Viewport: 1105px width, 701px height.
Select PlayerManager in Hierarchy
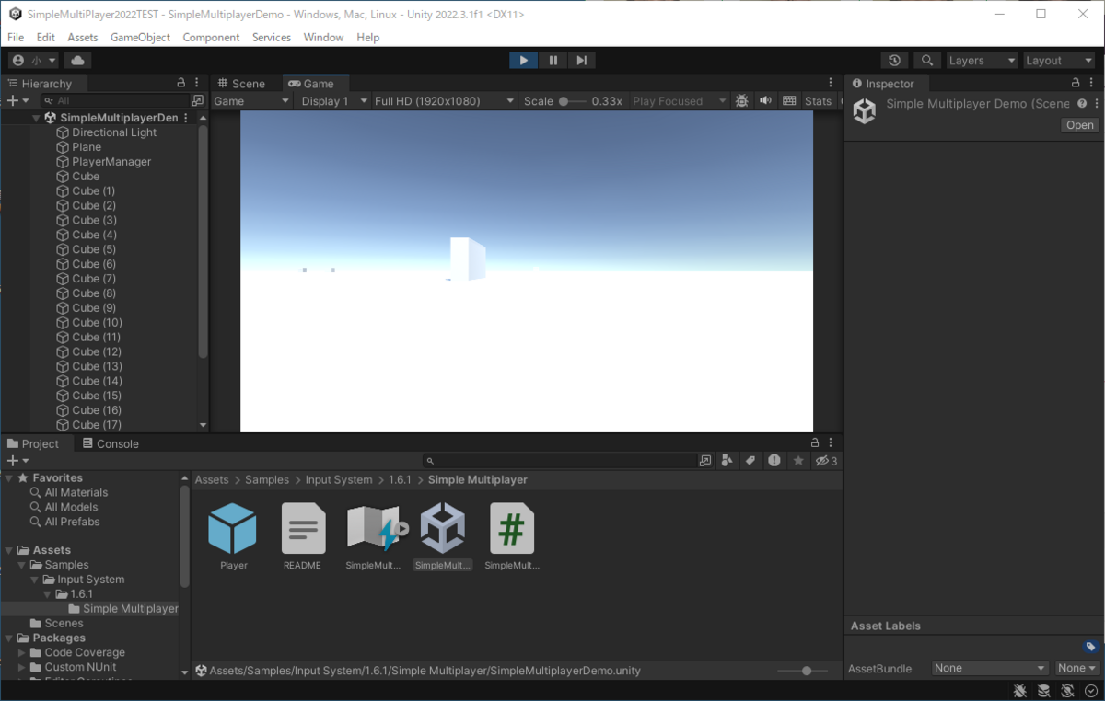[x=111, y=162]
